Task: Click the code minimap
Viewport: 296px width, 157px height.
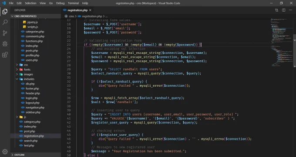Action: click(x=282, y=43)
